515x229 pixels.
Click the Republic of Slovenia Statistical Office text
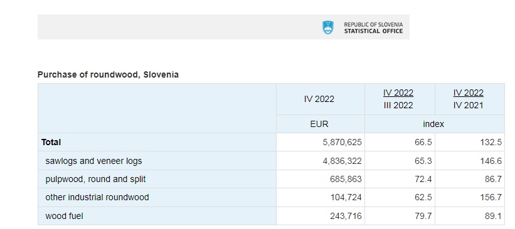pyautogui.click(x=373, y=28)
